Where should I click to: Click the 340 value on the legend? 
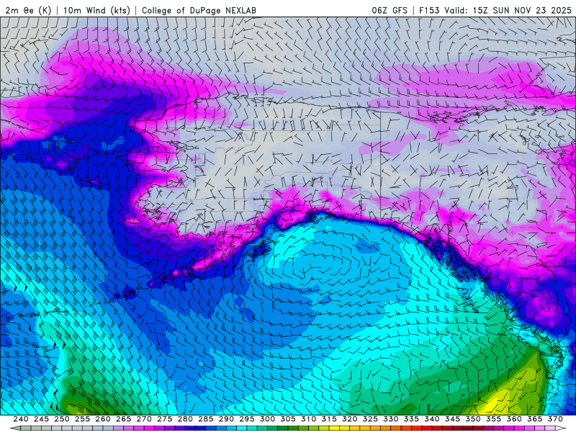(432, 419)
